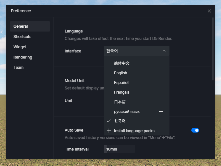Click the plus icon for language packs
This screenshot has height=166, width=221.
pos(109,131)
